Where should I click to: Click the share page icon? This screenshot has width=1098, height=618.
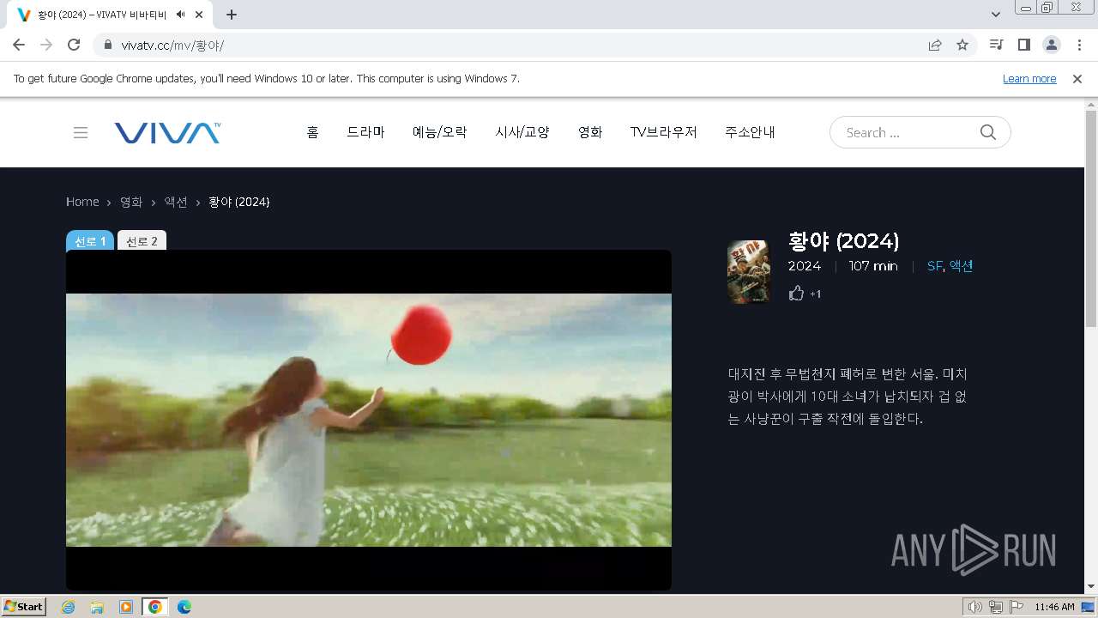tap(935, 45)
